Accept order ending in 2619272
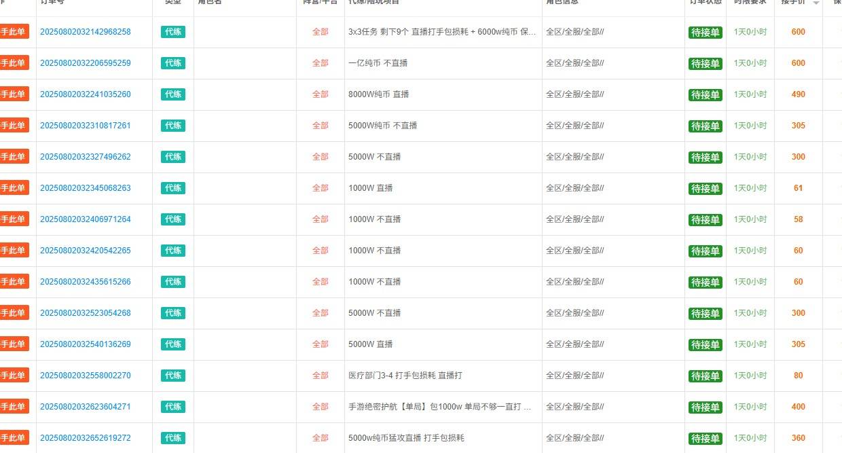The width and height of the screenshot is (842, 453). [14, 438]
